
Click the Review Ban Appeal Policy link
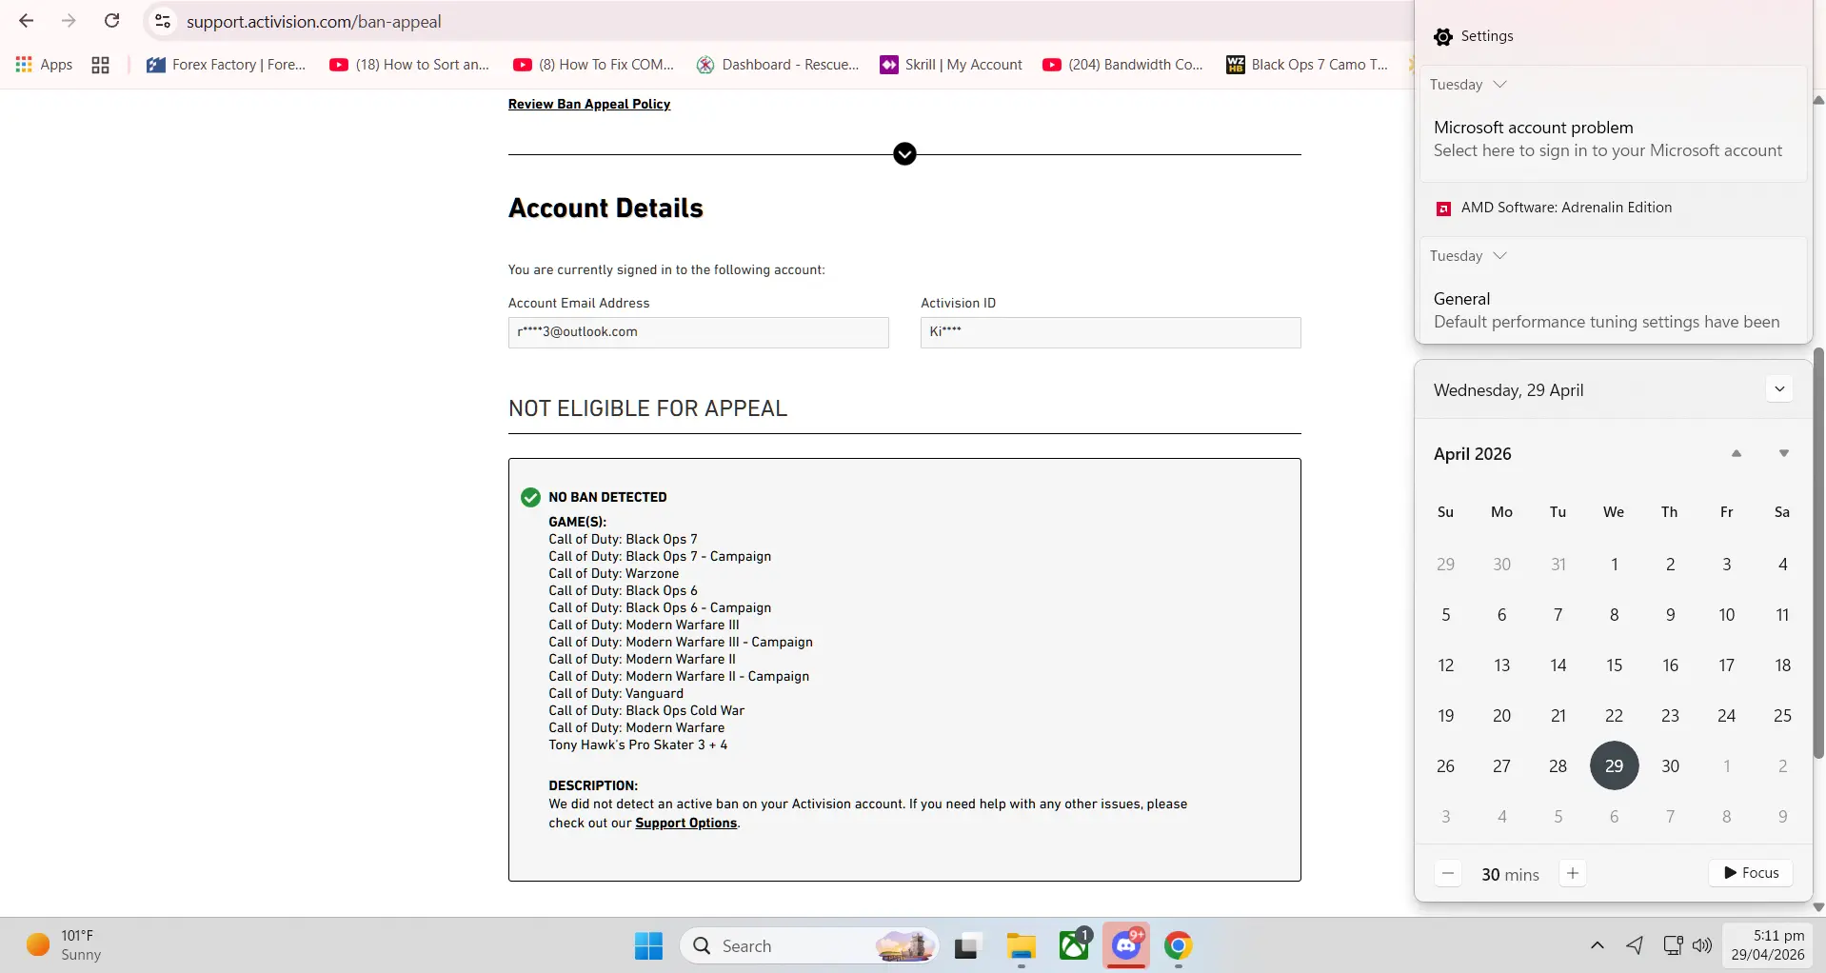coord(589,104)
